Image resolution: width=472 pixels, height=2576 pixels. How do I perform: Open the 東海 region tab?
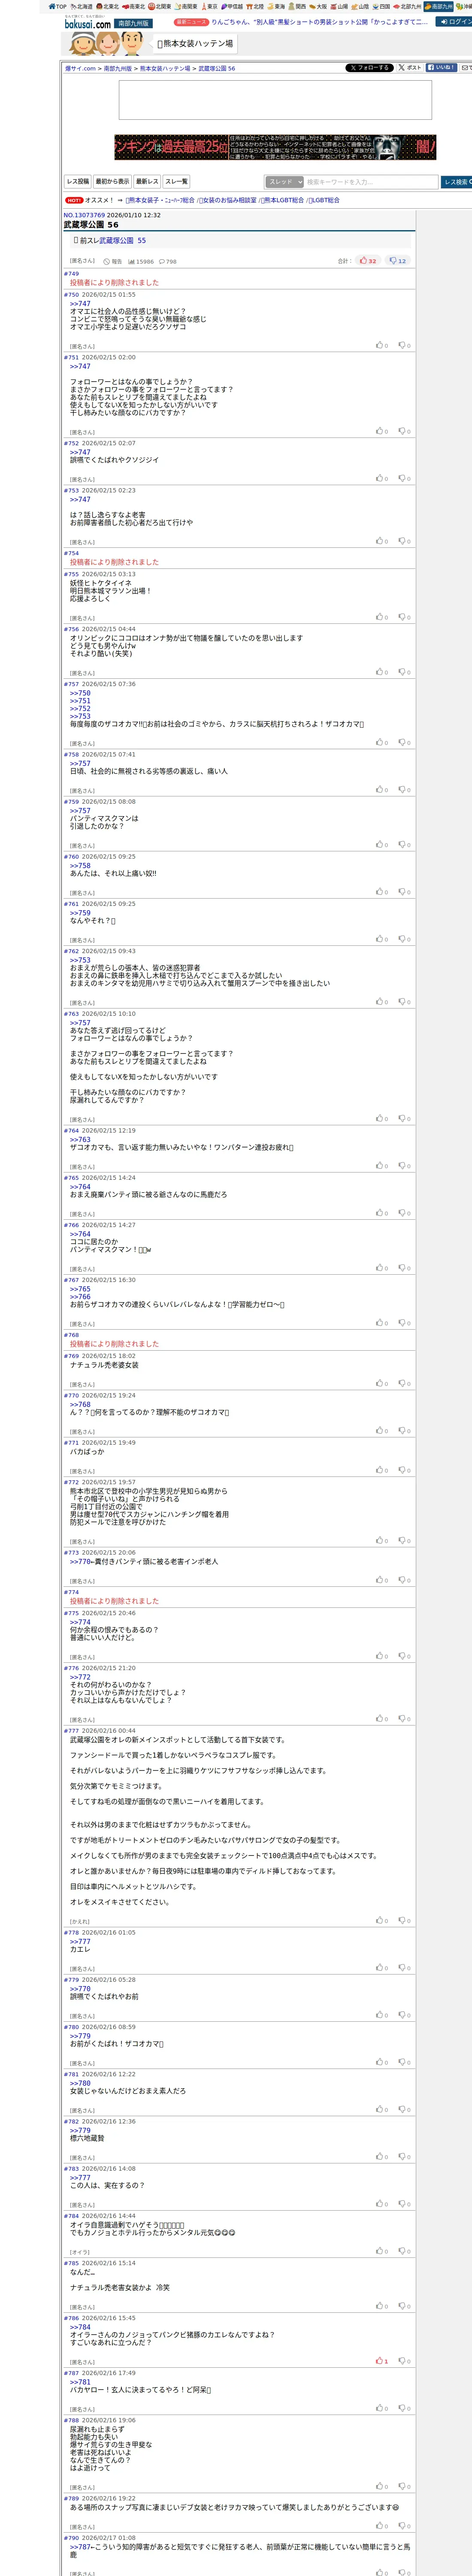pos(276,6)
